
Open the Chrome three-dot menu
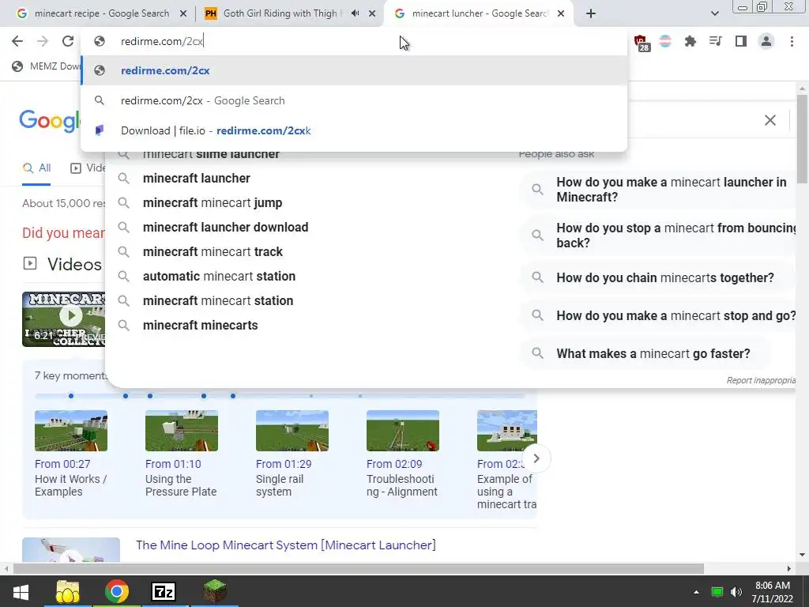792,41
